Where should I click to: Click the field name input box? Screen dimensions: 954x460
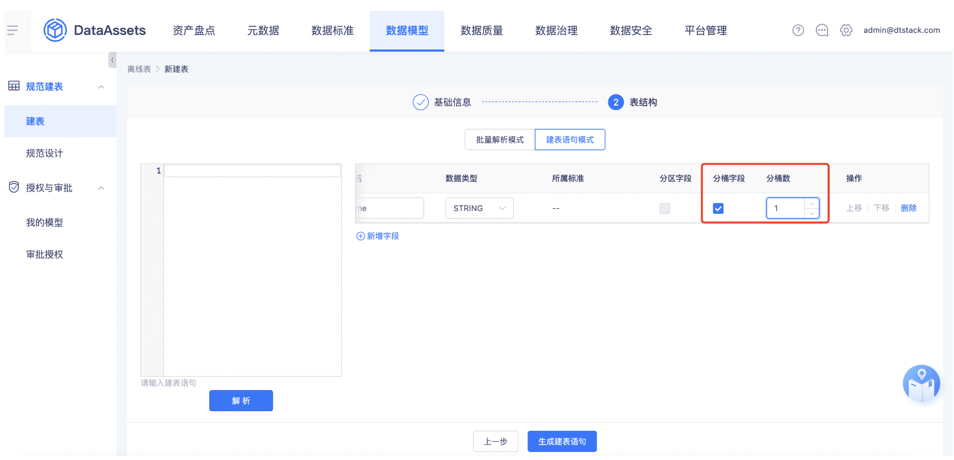pyautogui.click(x=390, y=208)
